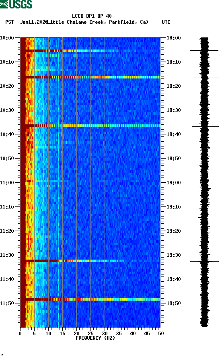222x359 pixels.
Task: Click the waveform spike marker near 19:48 UTC
Action: 204,300
